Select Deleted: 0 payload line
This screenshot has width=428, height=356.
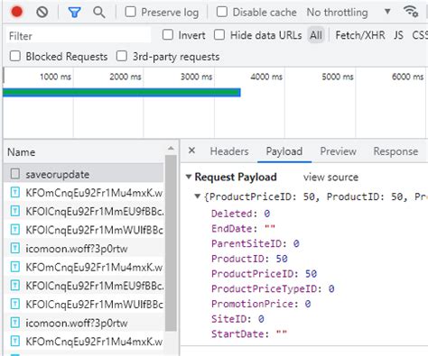[x=240, y=214]
